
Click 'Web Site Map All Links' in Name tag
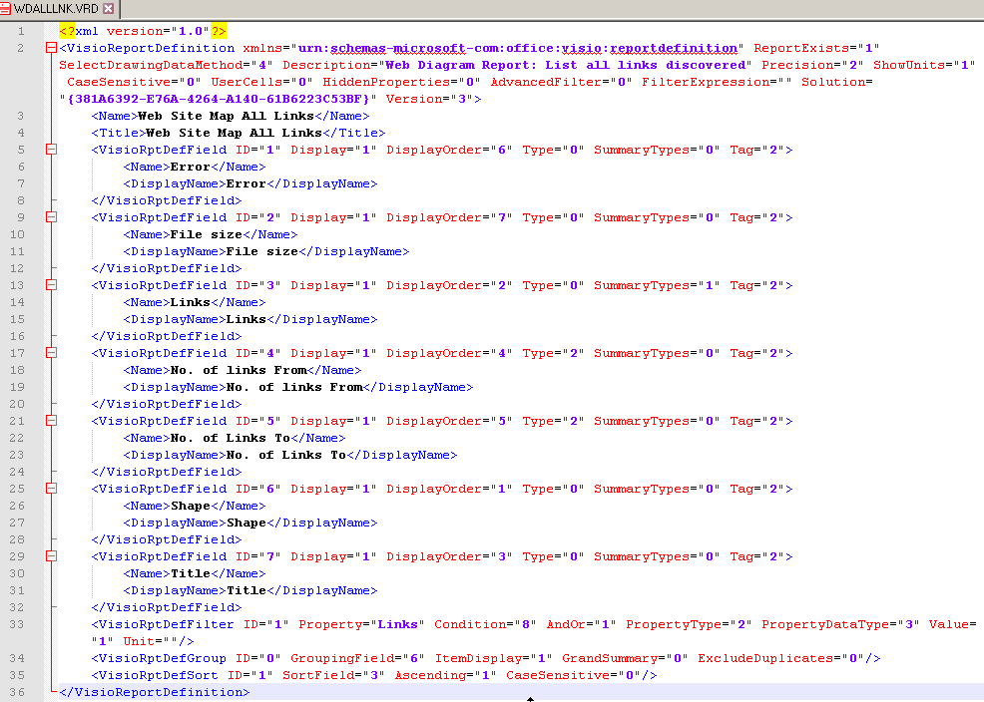coord(226,116)
